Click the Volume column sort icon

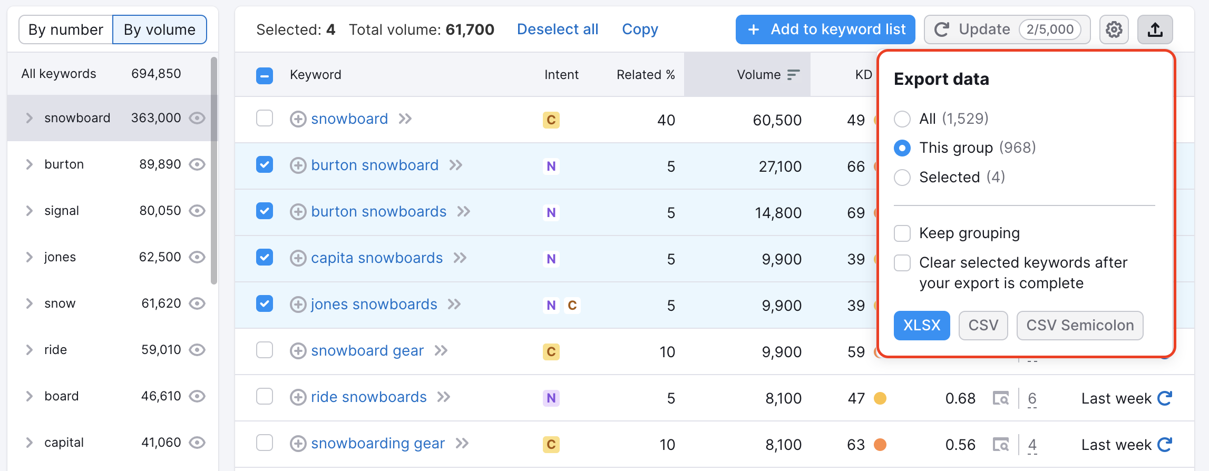(793, 75)
